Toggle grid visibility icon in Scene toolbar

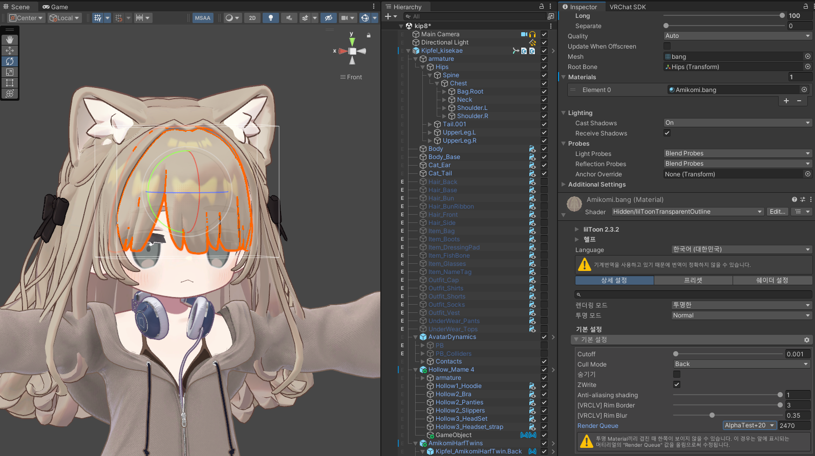point(98,18)
